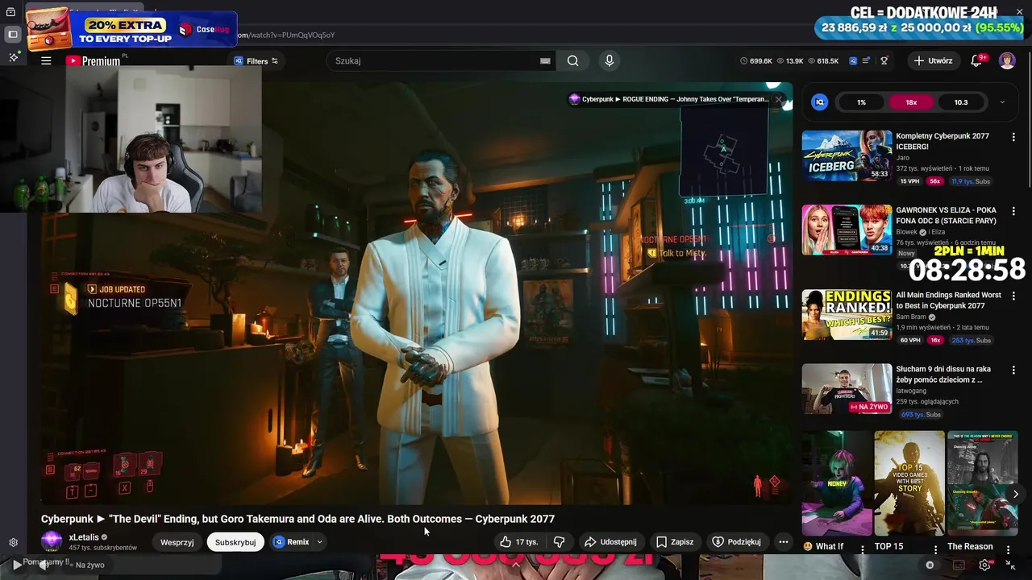This screenshot has width=1032, height=580.
Task: Click the Udostępnij share button
Action: tap(610, 542)
